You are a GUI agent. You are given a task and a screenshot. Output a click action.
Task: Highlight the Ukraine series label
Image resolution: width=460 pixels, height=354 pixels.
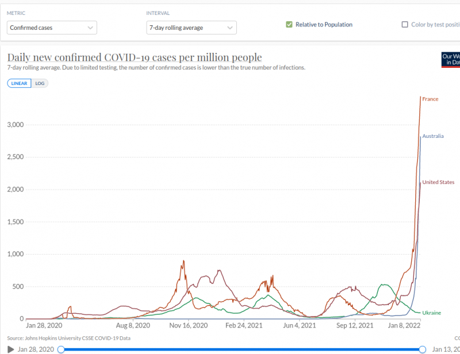432,313
